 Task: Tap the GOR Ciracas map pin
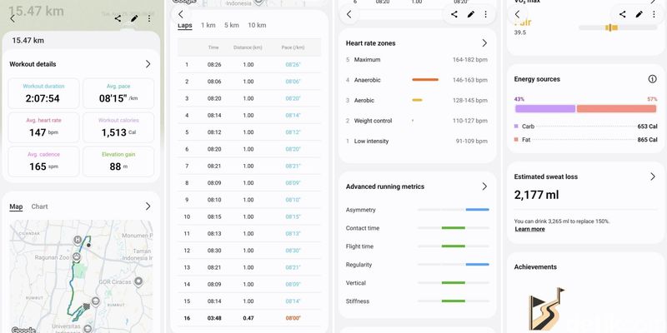click(x=138, y=281)
